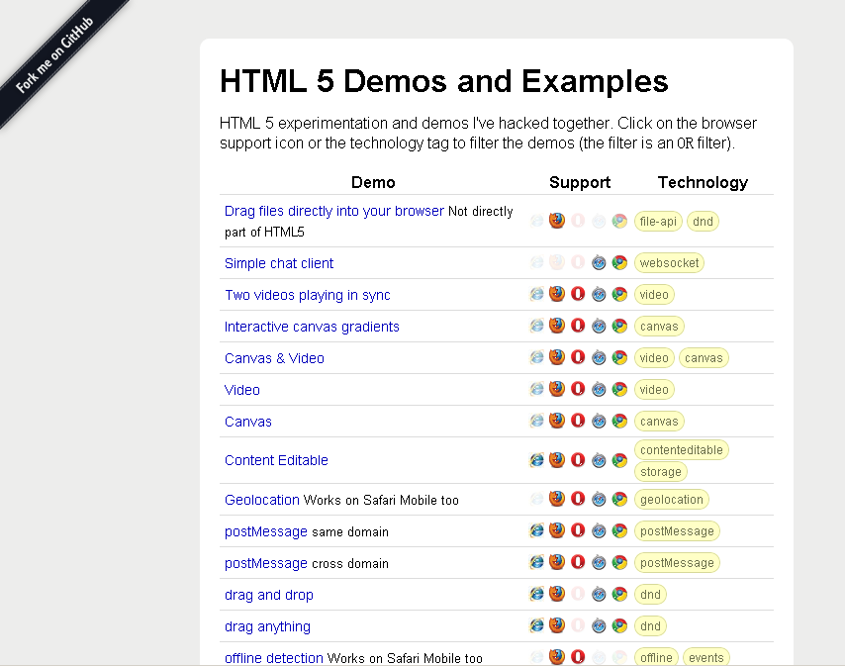Screen dimensions: 845x666
Task: Select postMessage tag in same domain row
Action: point(677,531)
